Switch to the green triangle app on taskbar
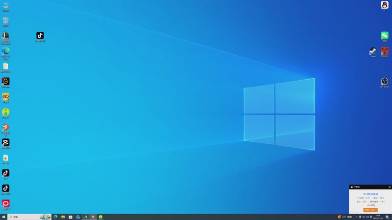This screenshot has height=220, width=392. (85, 217)
